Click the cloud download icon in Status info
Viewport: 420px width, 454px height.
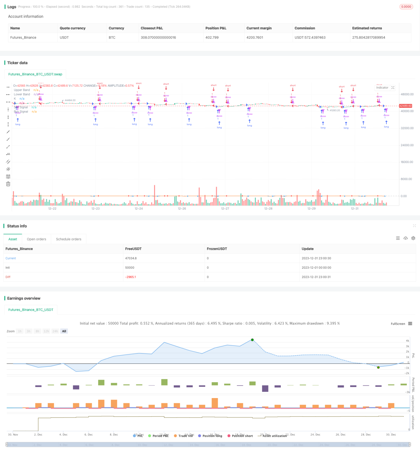point(405,238)
